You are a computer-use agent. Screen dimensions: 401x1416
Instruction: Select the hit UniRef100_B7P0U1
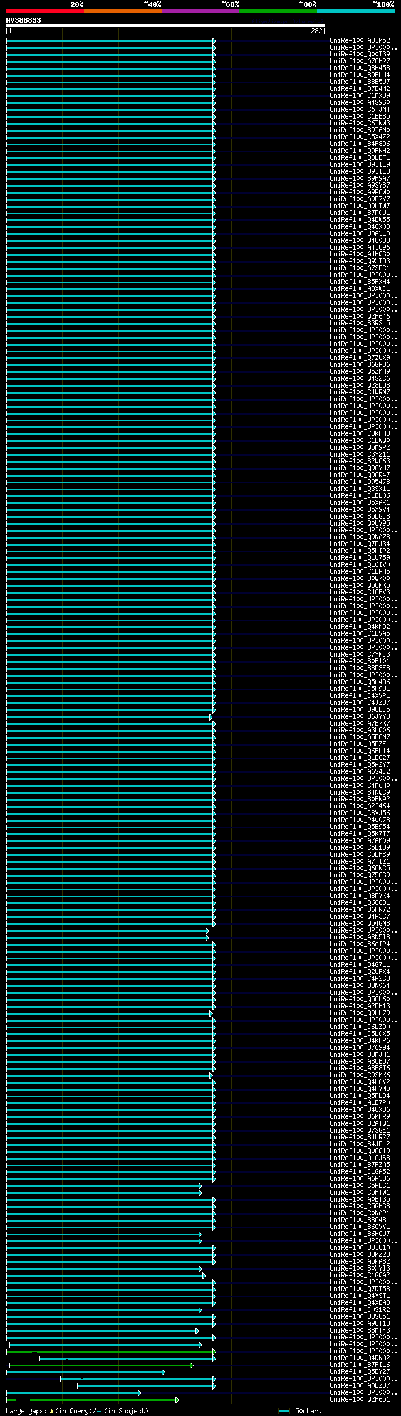point(360,213)
